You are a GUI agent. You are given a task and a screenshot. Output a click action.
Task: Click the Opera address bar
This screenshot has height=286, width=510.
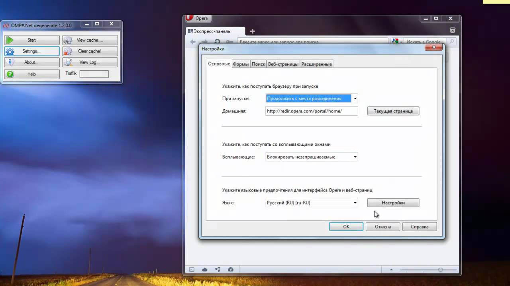click(x=312, y=41)
